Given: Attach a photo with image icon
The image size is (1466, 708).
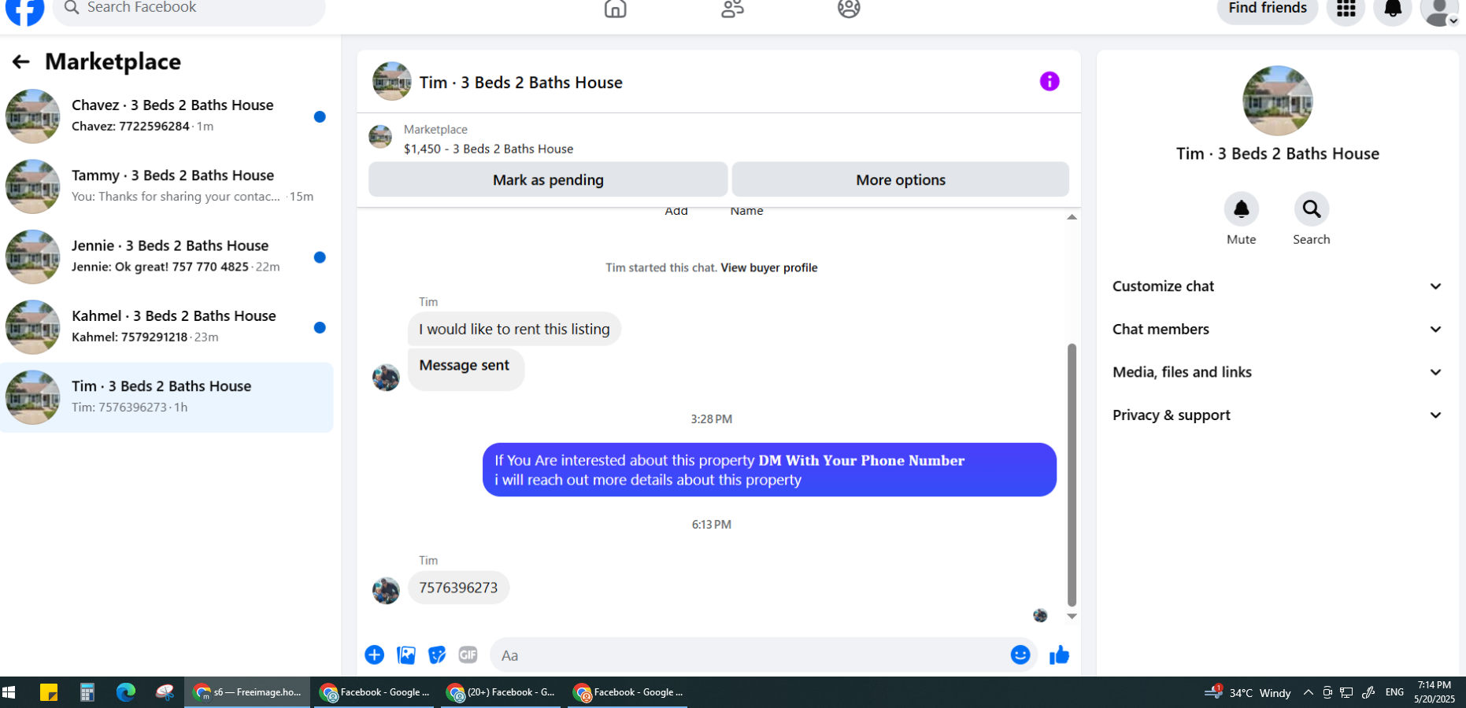Looking at the screenshot, I should coord(405,655).
